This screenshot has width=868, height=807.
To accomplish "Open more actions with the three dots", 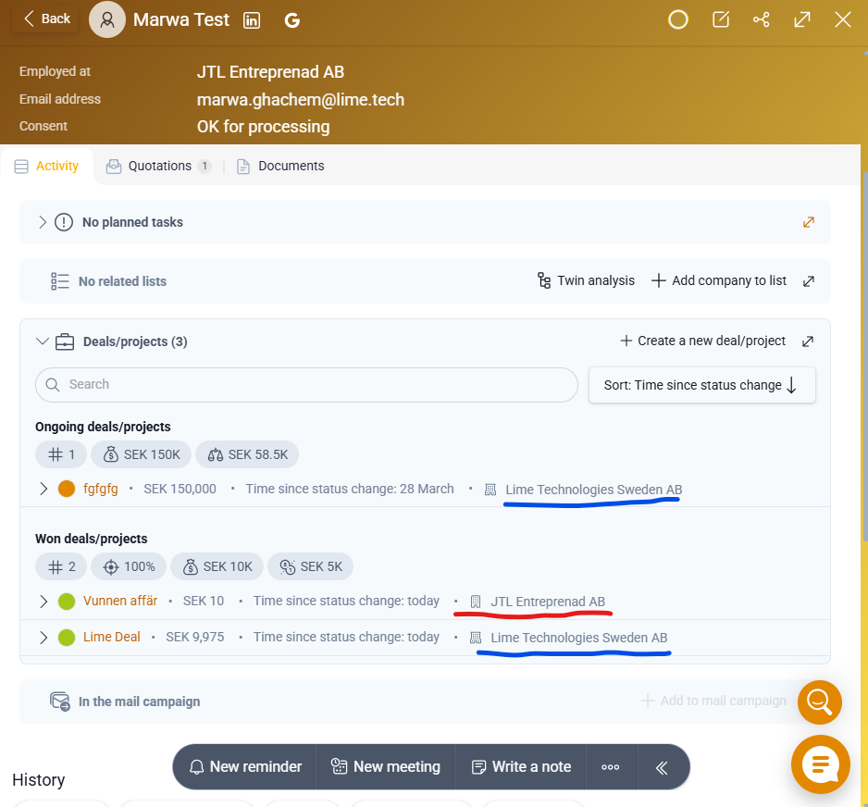I will (610, 767).
